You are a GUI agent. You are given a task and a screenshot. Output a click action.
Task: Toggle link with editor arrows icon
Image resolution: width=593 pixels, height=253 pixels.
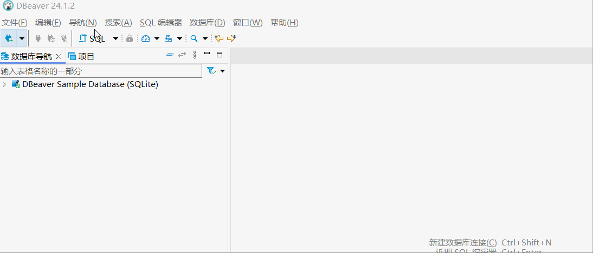click(x=182, y=55)
